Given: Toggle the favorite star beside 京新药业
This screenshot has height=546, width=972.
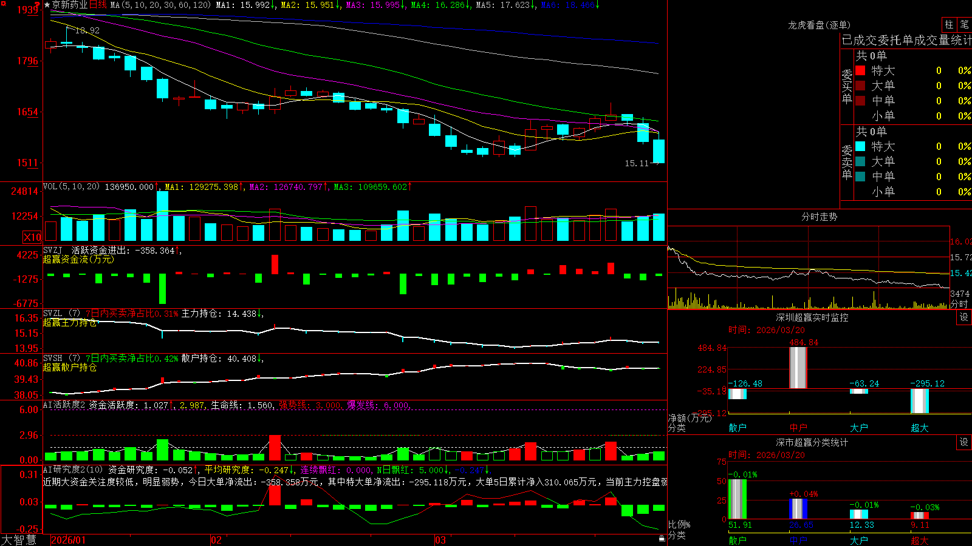Looking at the screenshot, I should point(47,5).
